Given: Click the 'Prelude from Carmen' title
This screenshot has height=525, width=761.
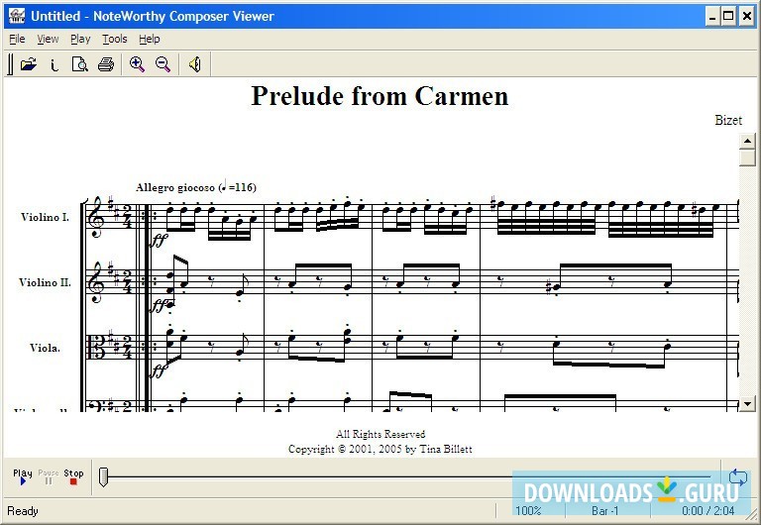Looking at the screenshot, I should coord(380,95).
